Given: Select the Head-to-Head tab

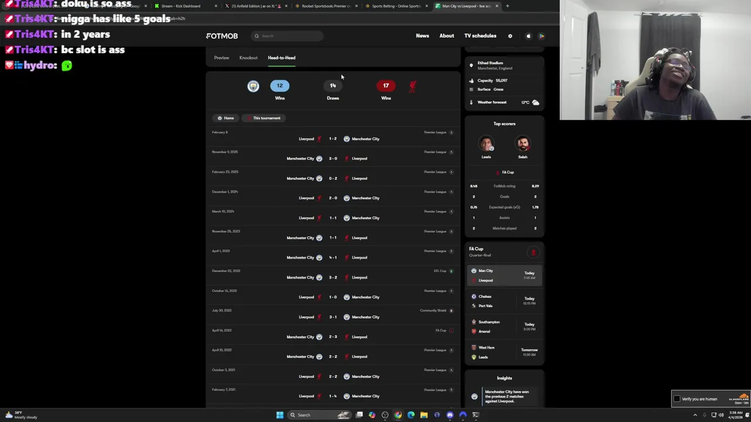Looking at the screenshot, I should (x=282, y=58).
